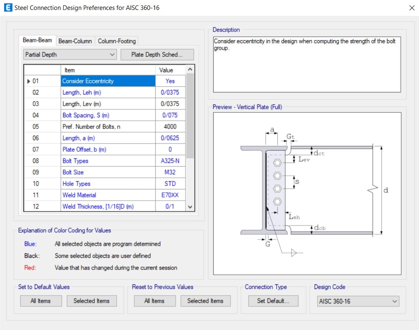Click Selected Items under Reset to Previous Values

click(x=205, y=301)
